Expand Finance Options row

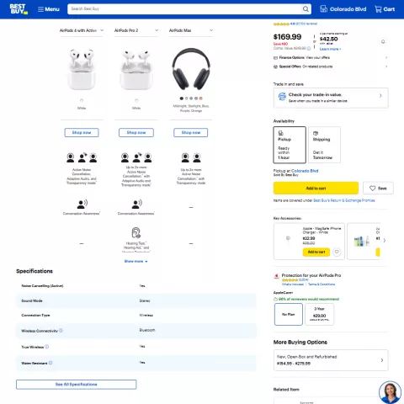[331, 57]
